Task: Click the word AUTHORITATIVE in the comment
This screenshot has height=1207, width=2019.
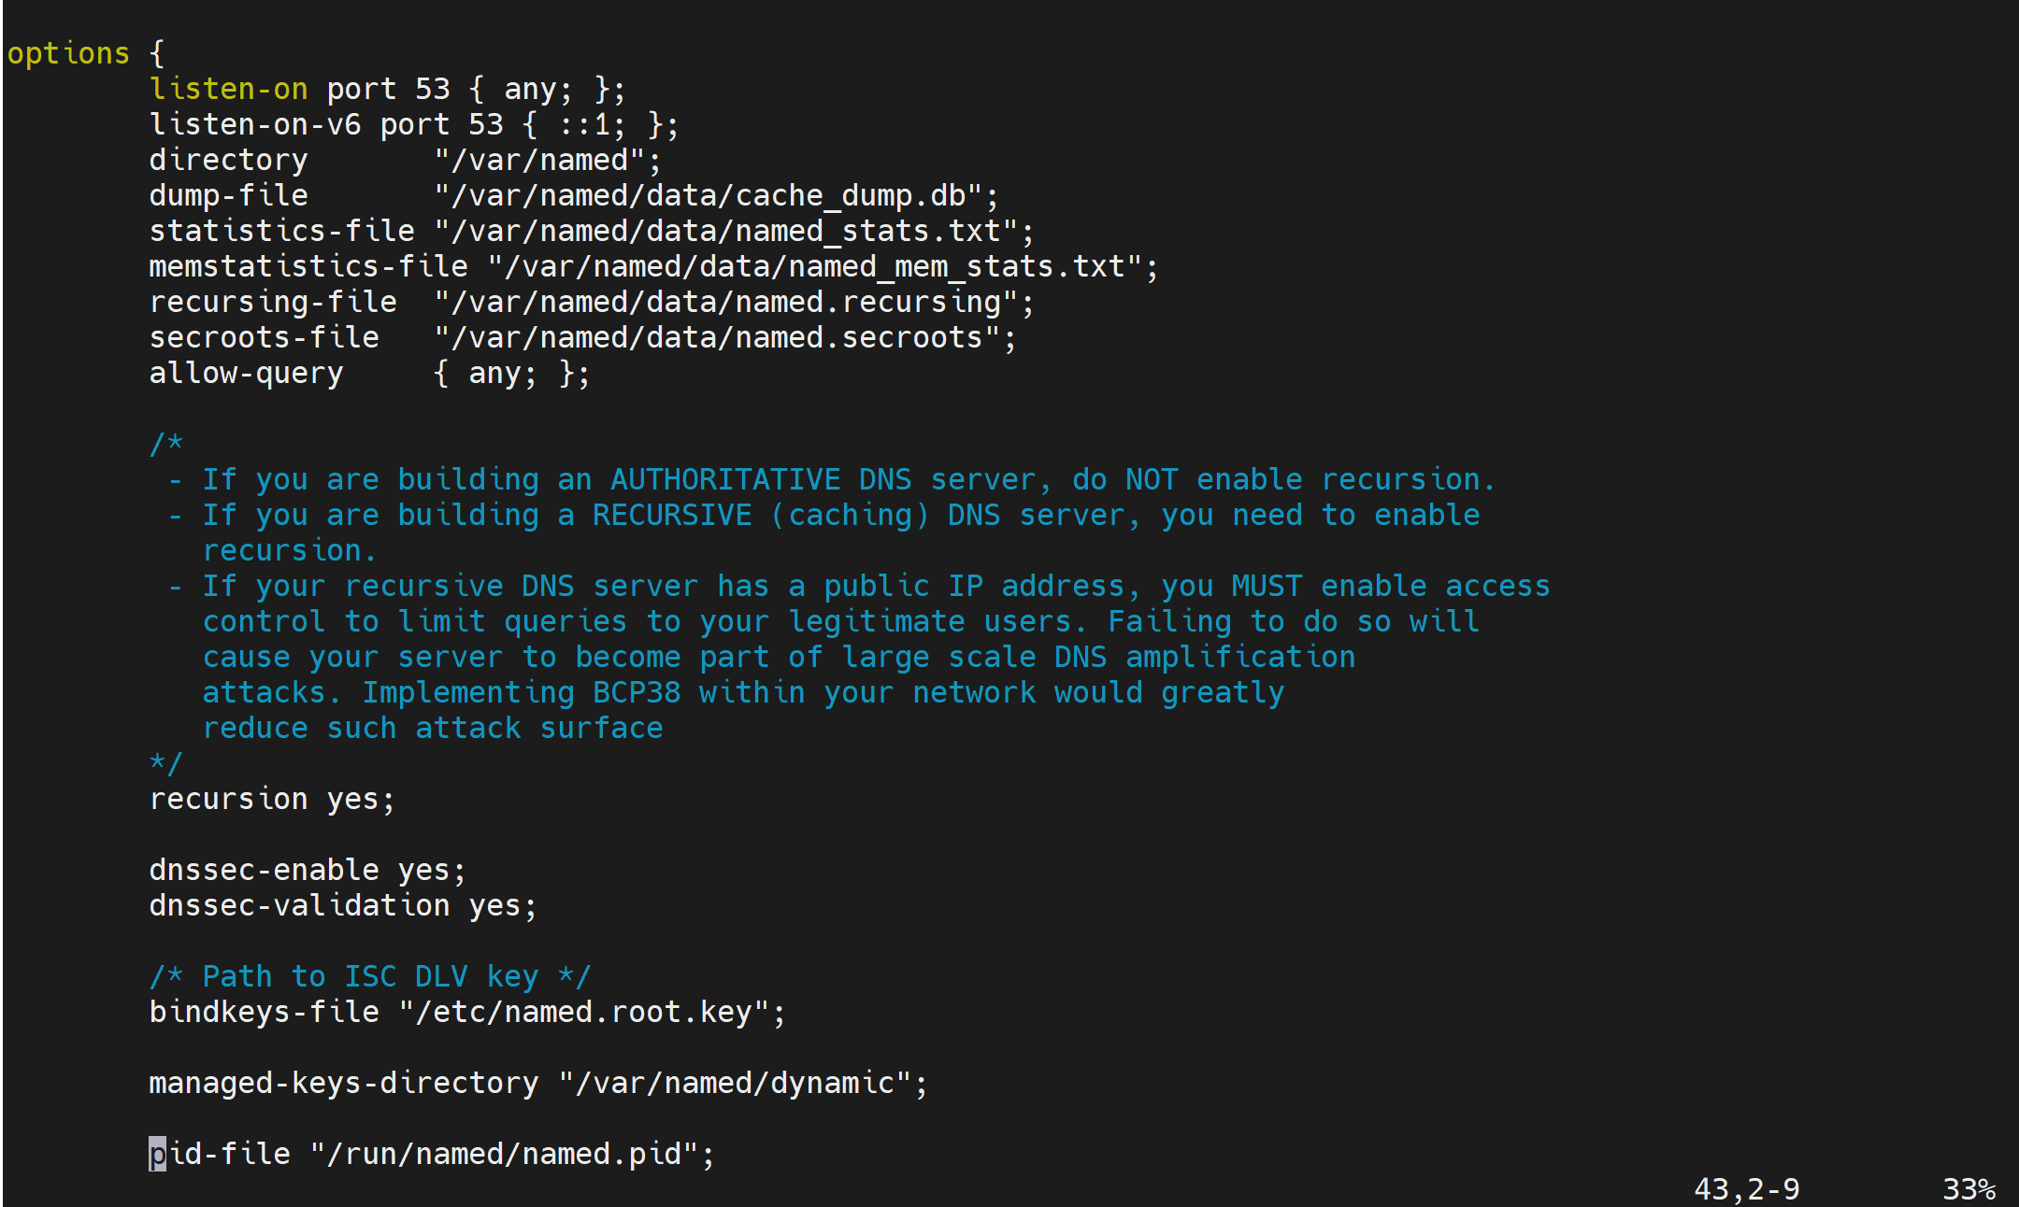Action: [x=724, y=479]
